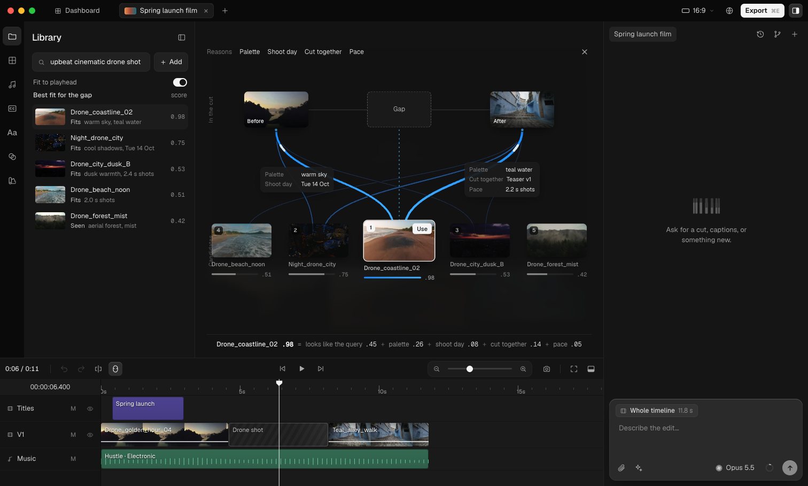The width and height of the screenshot is (808, 486).
Task: Click the Export button
Action: [x=762, y=11]
